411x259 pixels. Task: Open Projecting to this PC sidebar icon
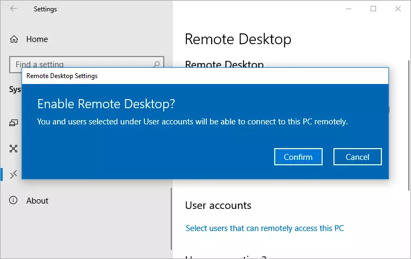coord(14,122)
